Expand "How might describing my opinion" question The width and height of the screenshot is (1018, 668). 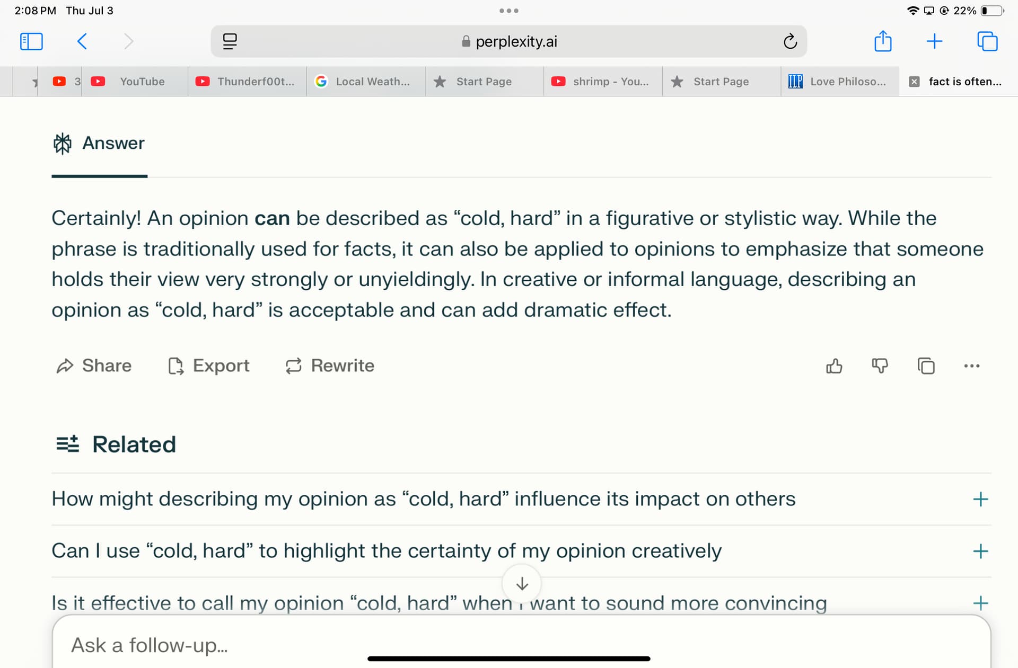521,499
